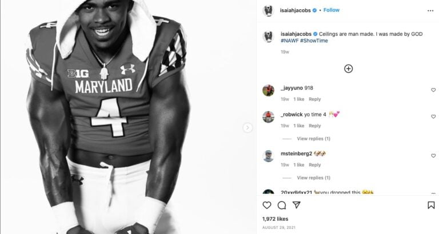
Task: Open _jayyuno's profile picture
Action: [x=268, y=90]
